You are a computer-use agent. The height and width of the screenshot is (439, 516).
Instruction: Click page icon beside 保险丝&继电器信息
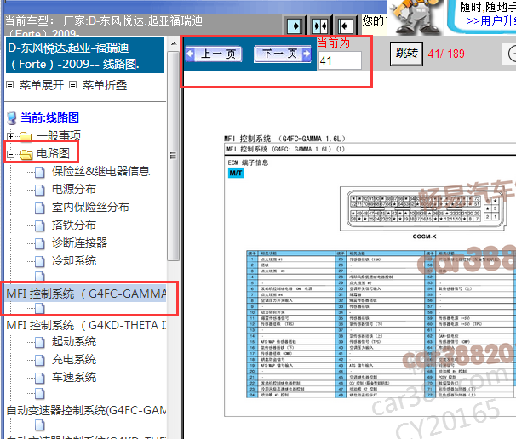tap(40, 172)
